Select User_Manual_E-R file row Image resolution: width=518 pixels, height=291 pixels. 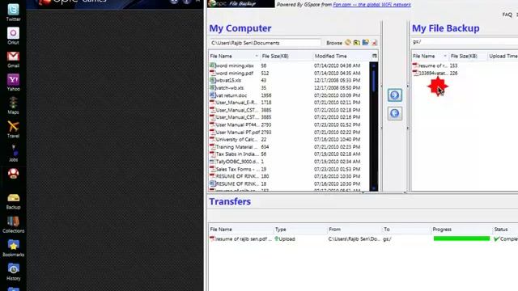point(289,103)
